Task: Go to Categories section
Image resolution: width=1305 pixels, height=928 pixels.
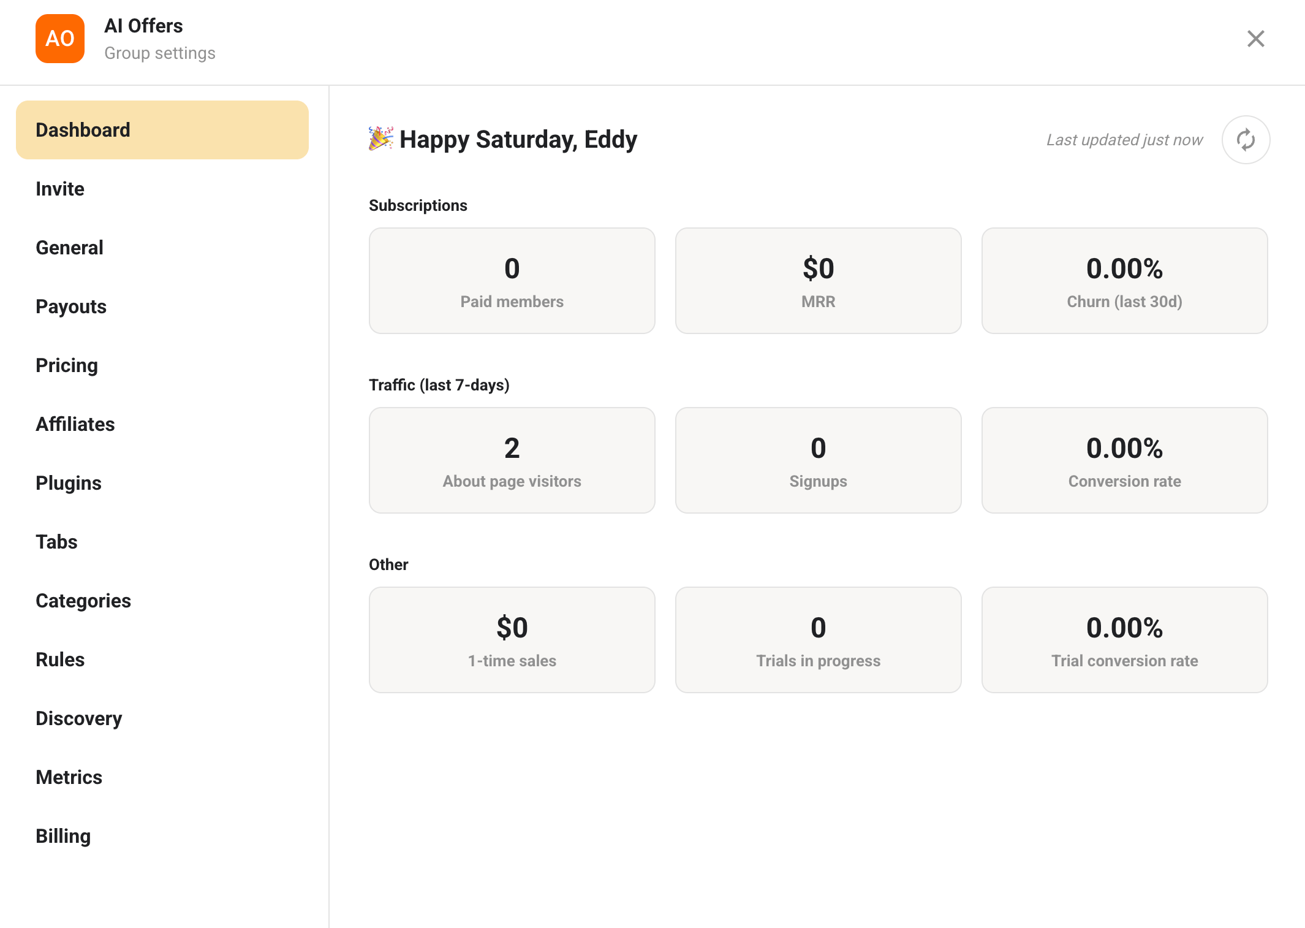Action: pyautogui.click(x=83, y=601)
